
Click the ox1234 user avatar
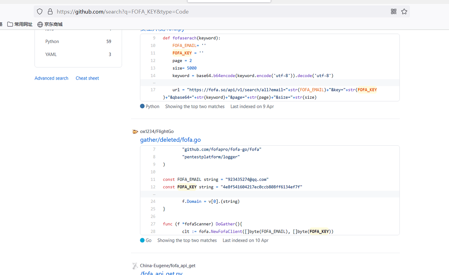(135, 132)
